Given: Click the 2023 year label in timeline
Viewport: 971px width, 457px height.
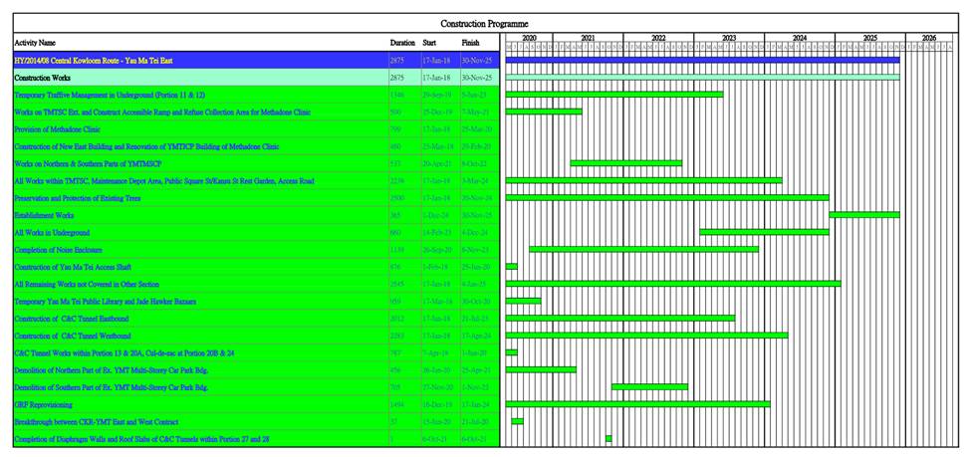Looking at the screenshot, I should (729, 38).
